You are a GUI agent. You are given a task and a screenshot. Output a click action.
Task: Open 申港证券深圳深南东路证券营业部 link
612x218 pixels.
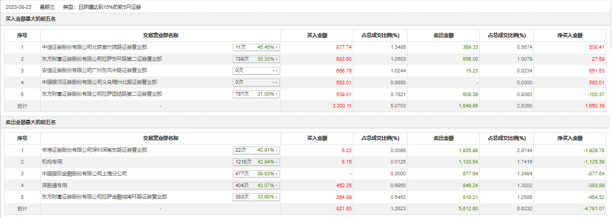pos(95,150)
